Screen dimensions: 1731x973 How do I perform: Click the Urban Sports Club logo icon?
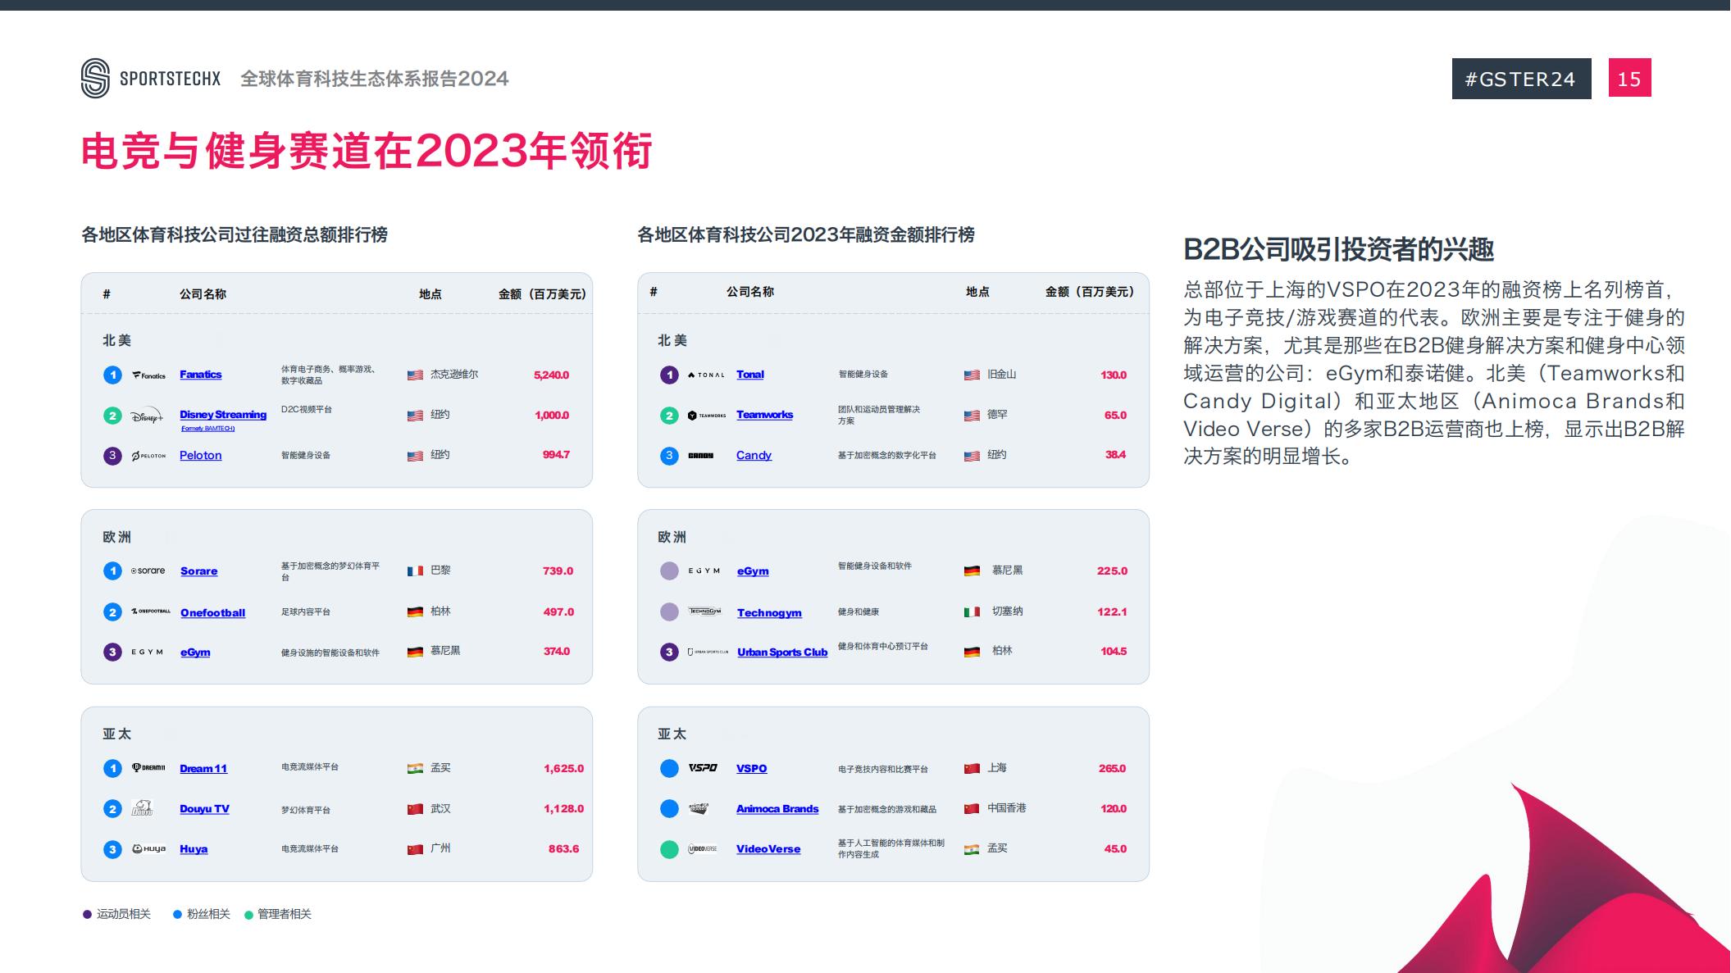708,652
